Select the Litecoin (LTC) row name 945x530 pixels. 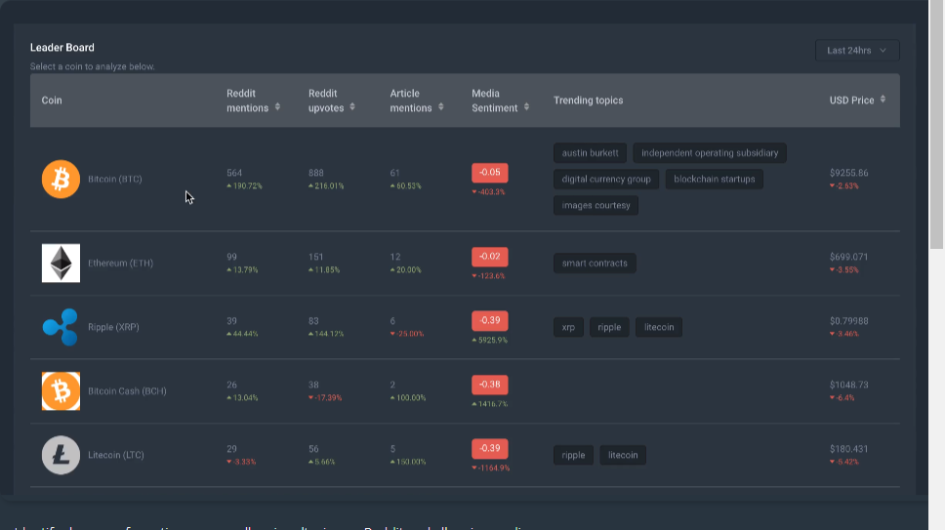point(116,455)
